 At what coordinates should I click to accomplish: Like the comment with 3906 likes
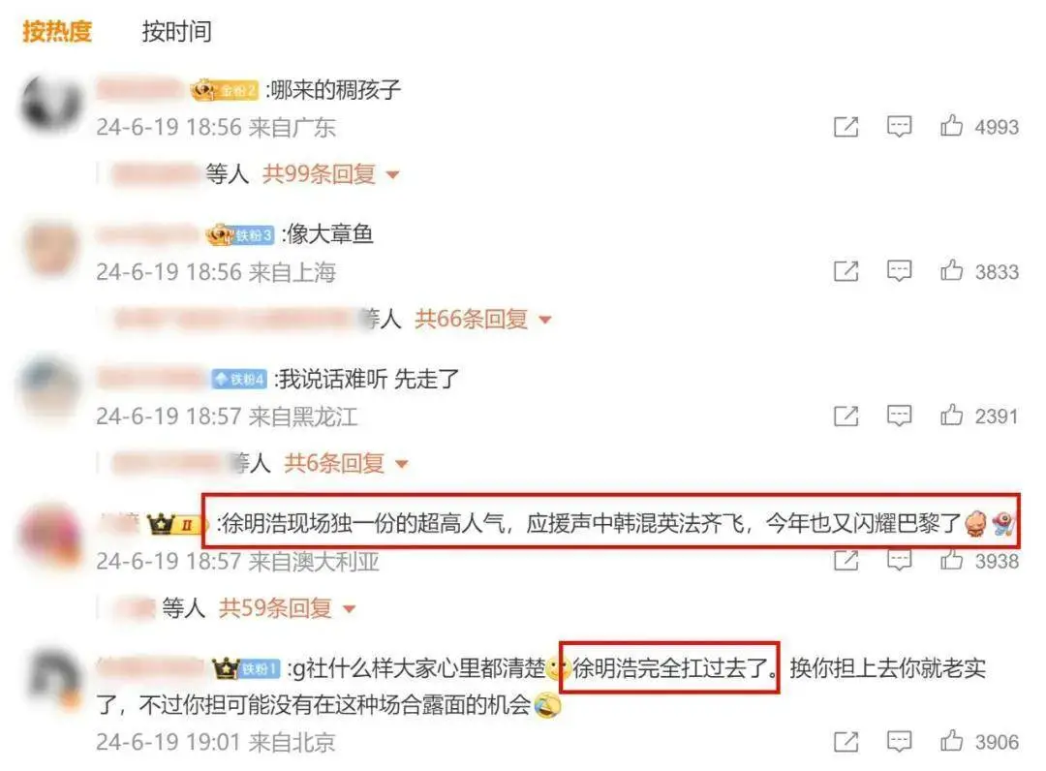pyautogui.click(x=951, y=740)
